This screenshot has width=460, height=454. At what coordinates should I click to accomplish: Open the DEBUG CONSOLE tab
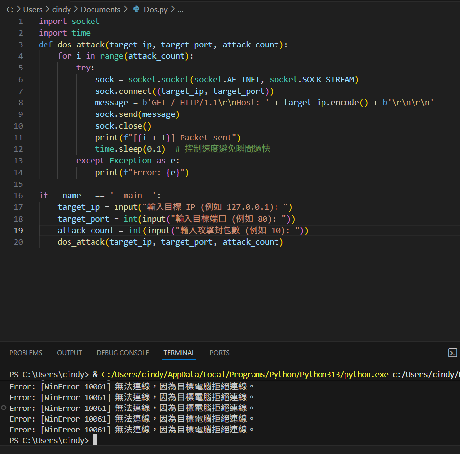click(123, 353)
